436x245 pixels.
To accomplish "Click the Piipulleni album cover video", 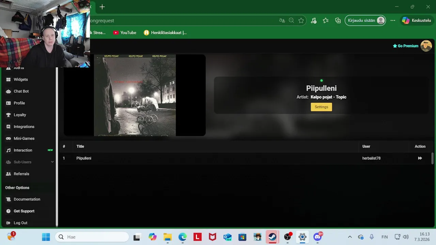I will [x=135, y=95].
